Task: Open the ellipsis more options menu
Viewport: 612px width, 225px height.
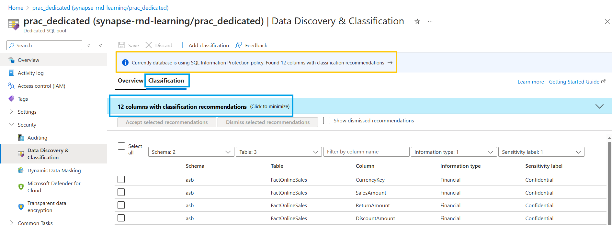Action: point(430,21)
